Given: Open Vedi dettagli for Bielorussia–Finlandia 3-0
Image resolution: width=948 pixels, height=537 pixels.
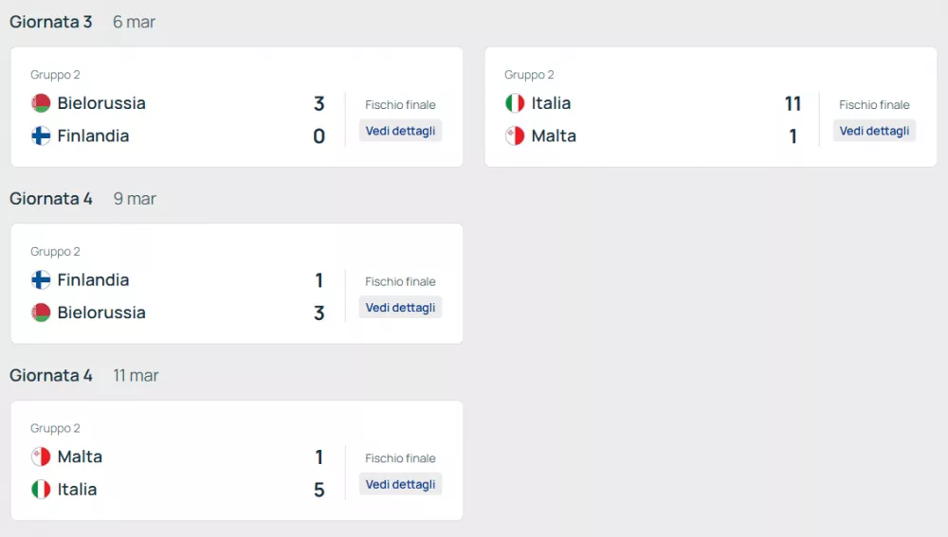Looking at the screenshot, I should 400,131.
